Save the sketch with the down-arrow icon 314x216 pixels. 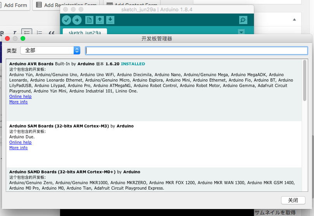pyautogui.click(x=110, y=20)
